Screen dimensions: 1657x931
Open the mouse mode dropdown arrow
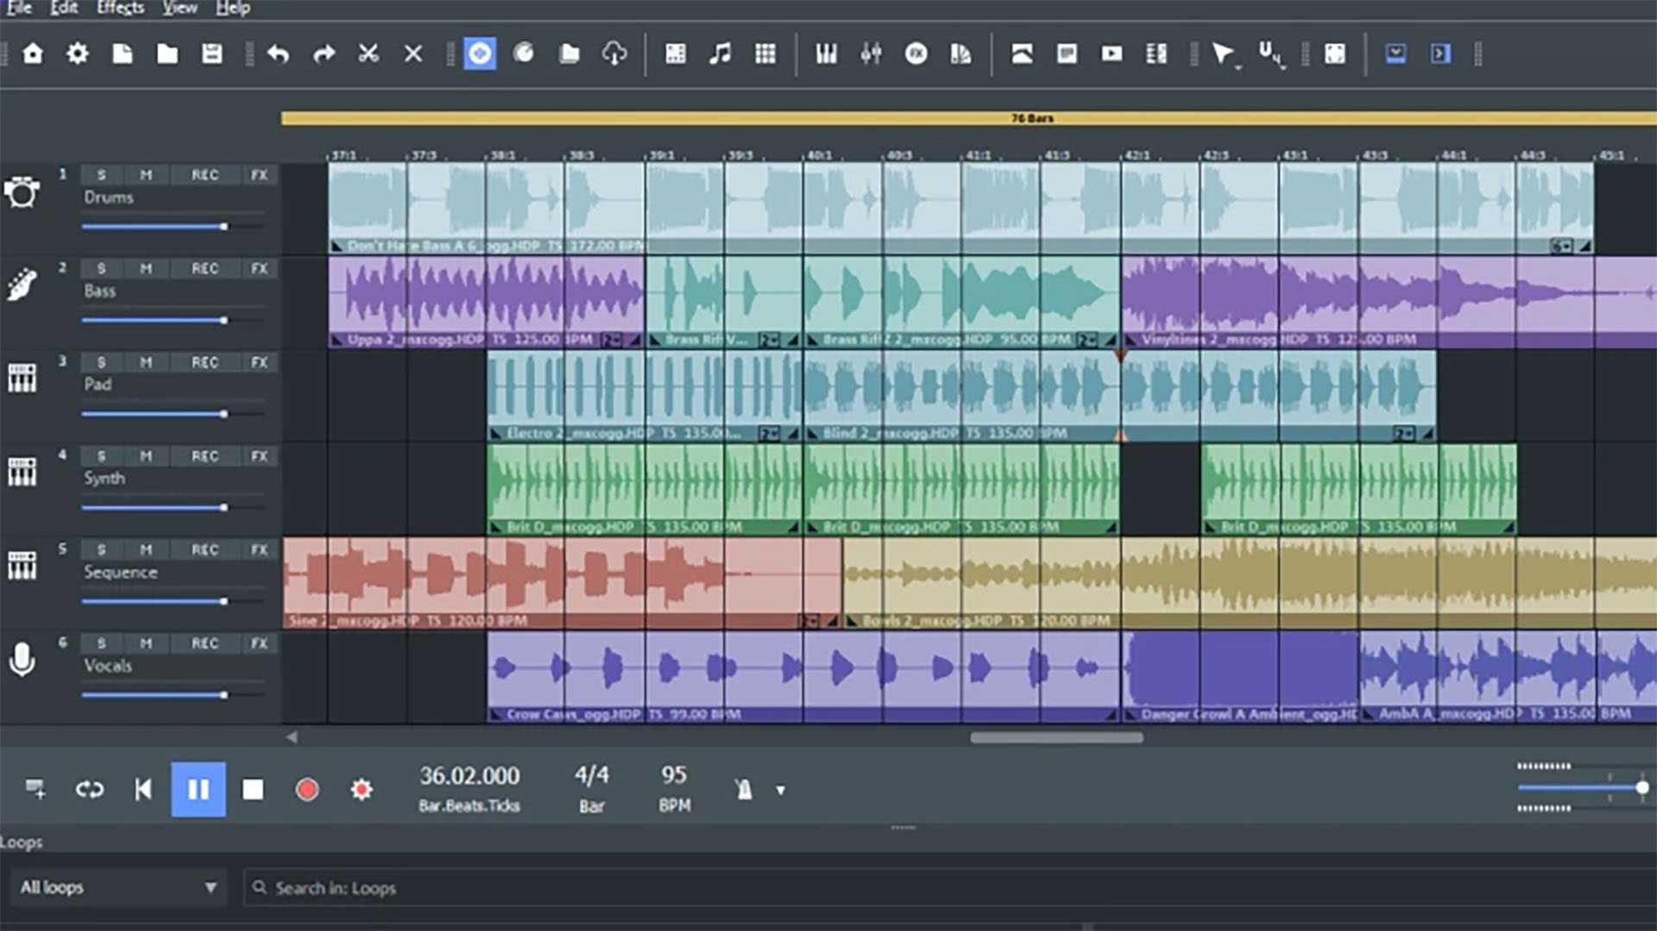1238,66
